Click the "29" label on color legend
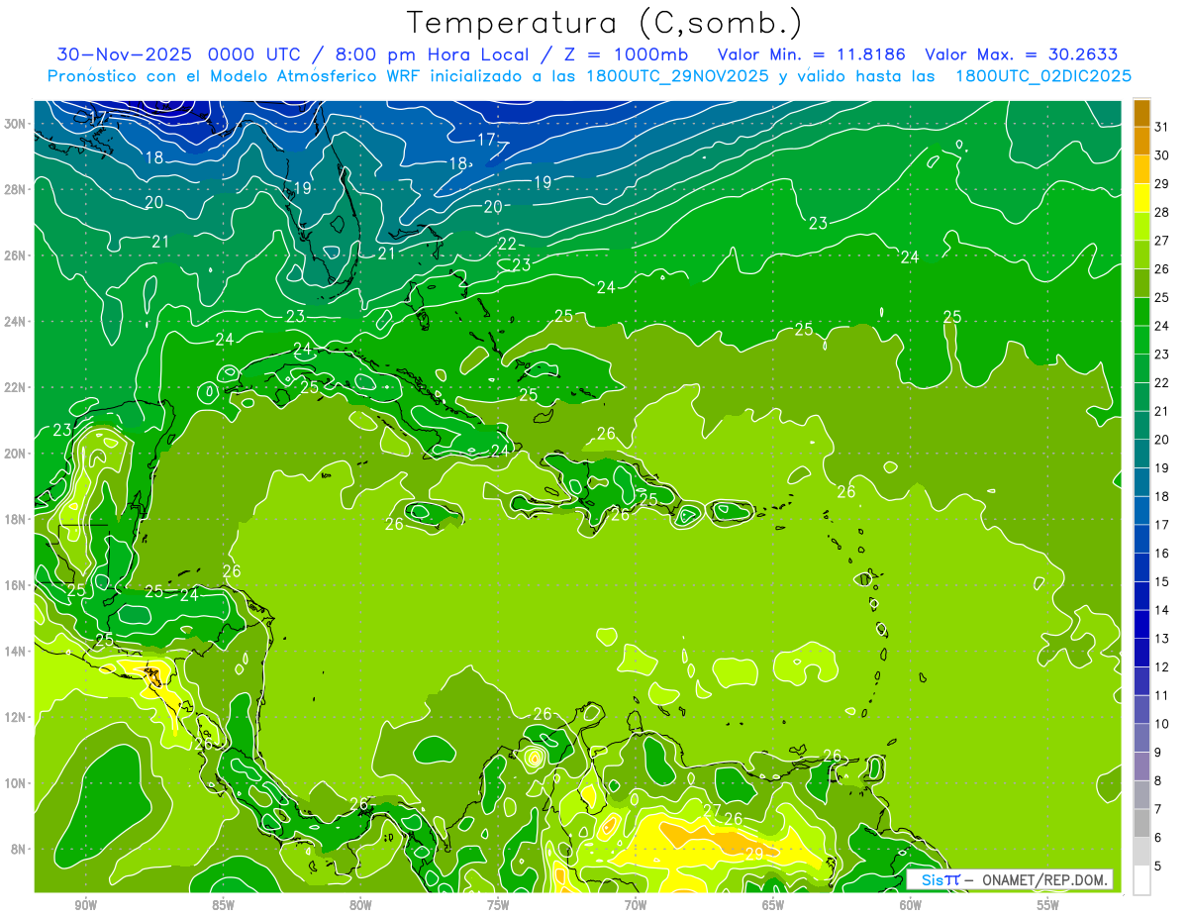The height and width of the screenshot is (918, 1188). 1162,183
